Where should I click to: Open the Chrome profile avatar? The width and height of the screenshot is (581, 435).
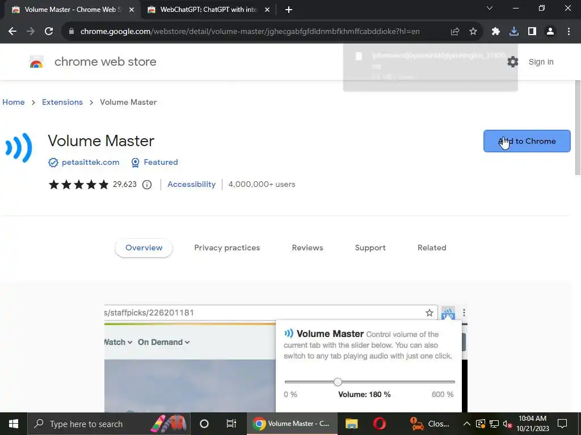pyautogui.click(x=550, y=32)
